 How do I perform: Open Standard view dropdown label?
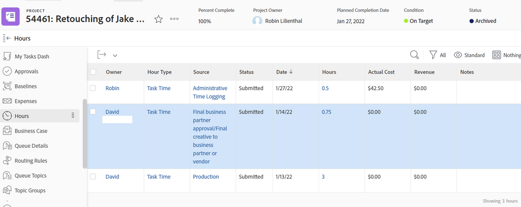coord(475,55)
